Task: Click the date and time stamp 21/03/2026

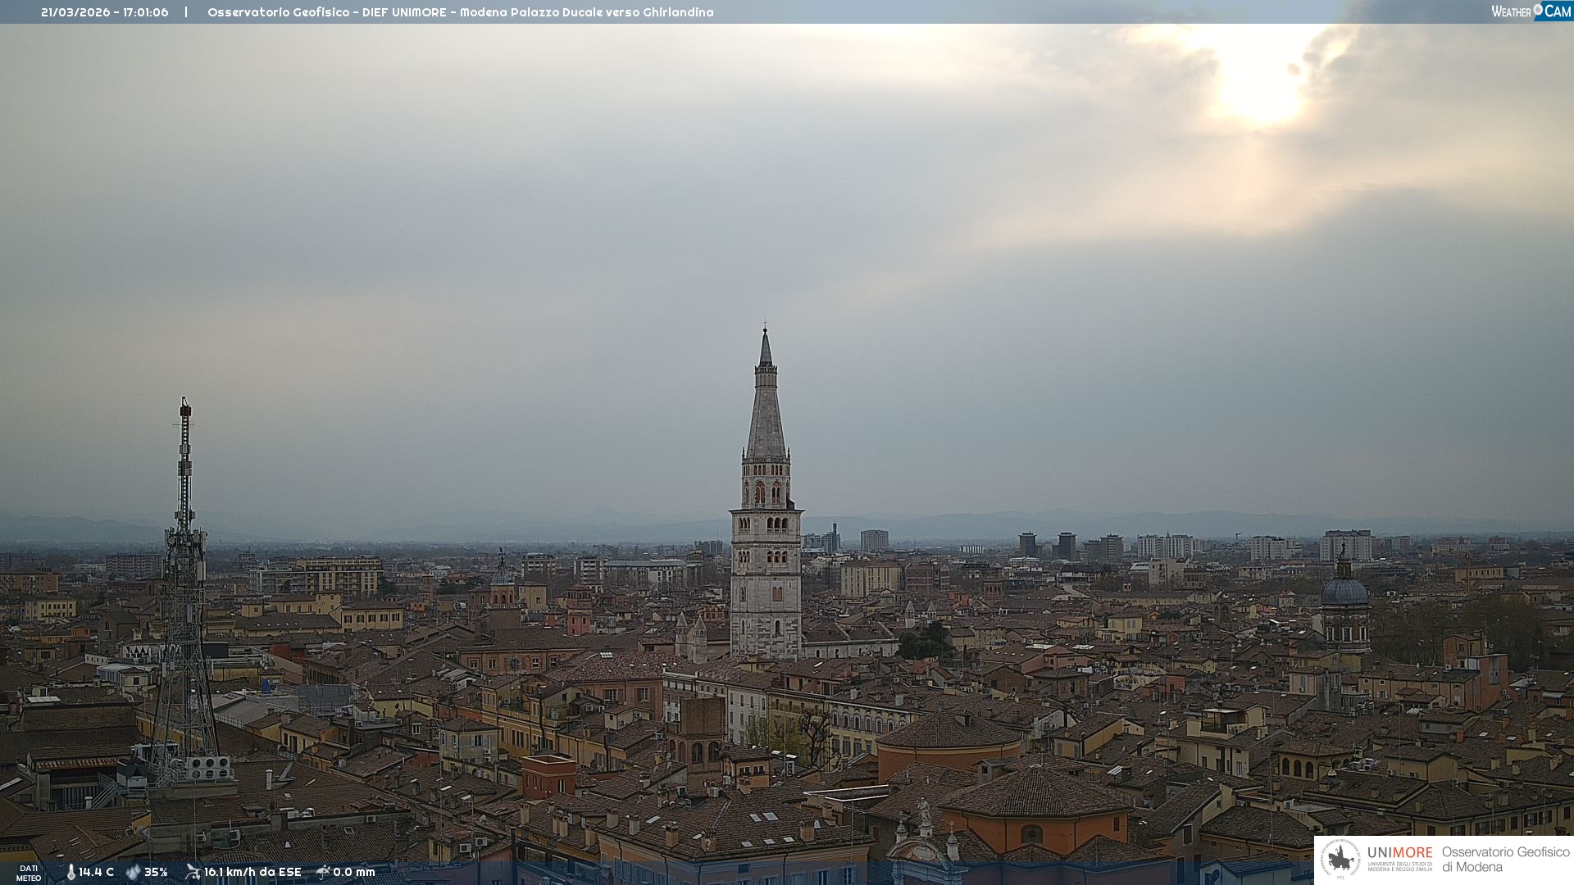Action: point(104,12)
